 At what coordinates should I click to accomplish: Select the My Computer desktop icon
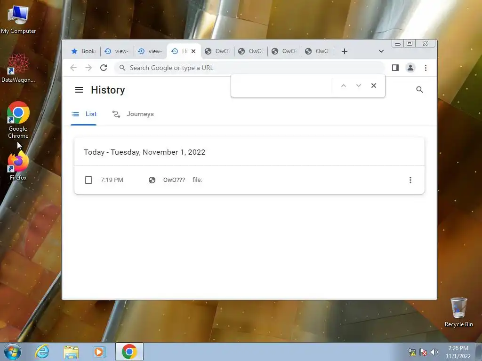18,20
